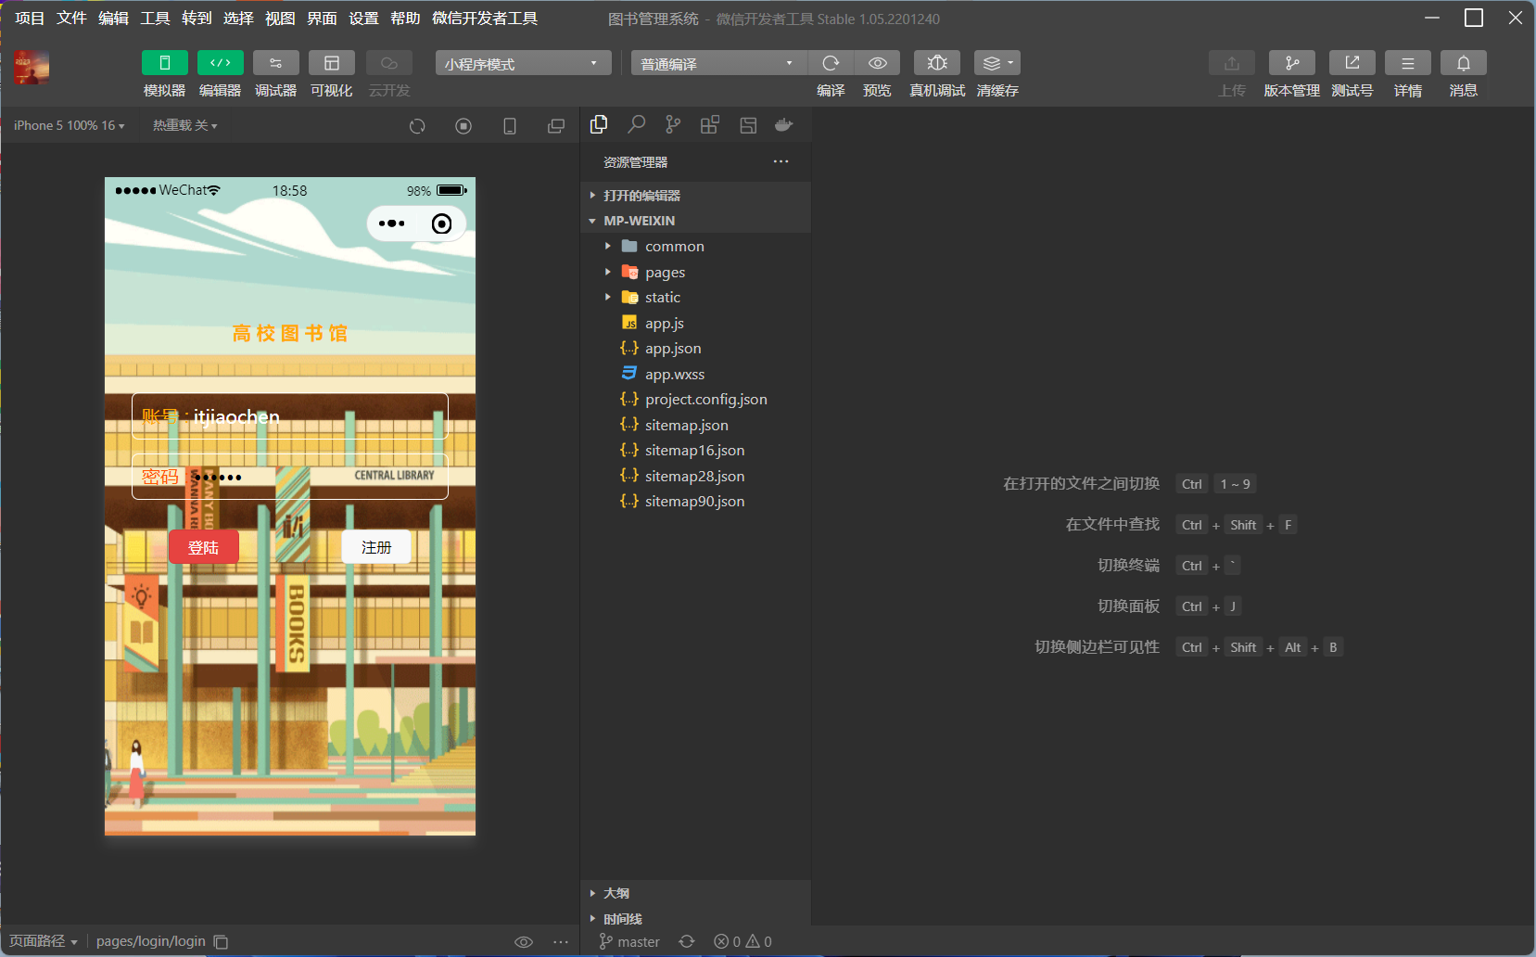Open the file explorer icon
1536x957 pixels.
point(599,124)
